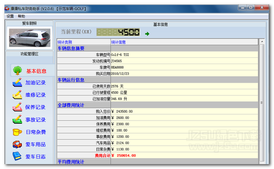Click the engine number value J34565

pyautogui.click(x=116, y=61)
